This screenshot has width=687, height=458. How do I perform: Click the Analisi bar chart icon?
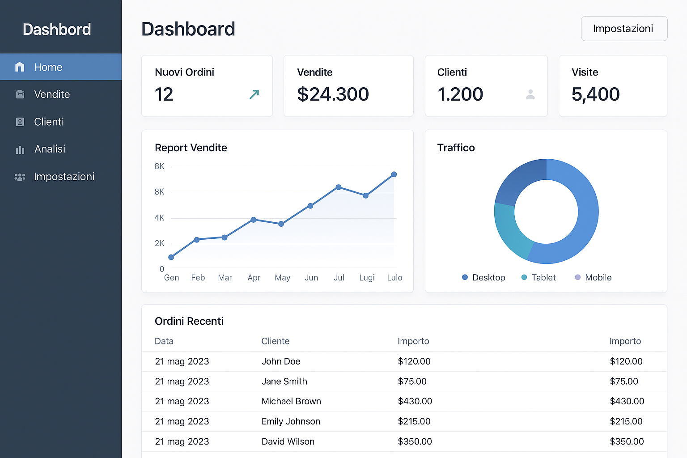[20, 150]
